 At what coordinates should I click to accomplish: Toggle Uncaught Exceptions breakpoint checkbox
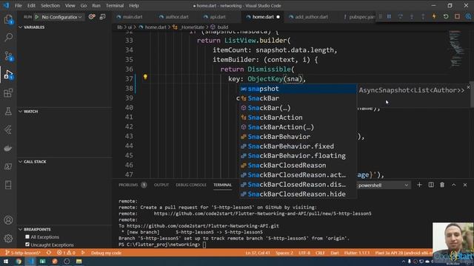tap(27, 245)
